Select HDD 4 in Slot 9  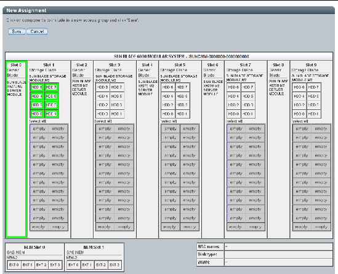(x=299, y=96)
